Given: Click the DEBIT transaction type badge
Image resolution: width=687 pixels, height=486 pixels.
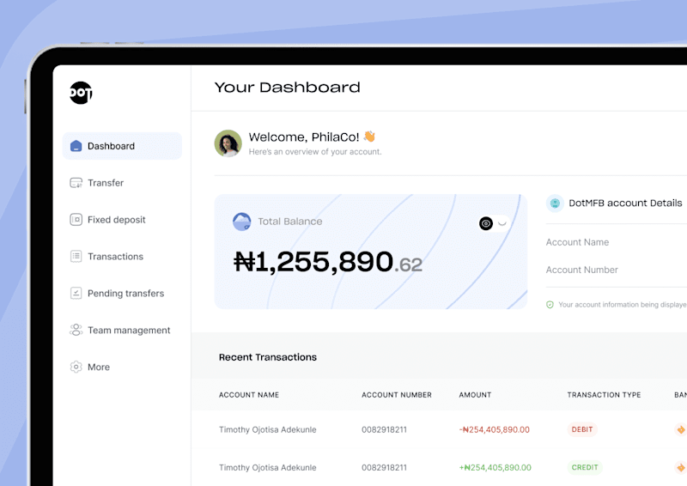Looking at the screenshot, I should 582,429.
